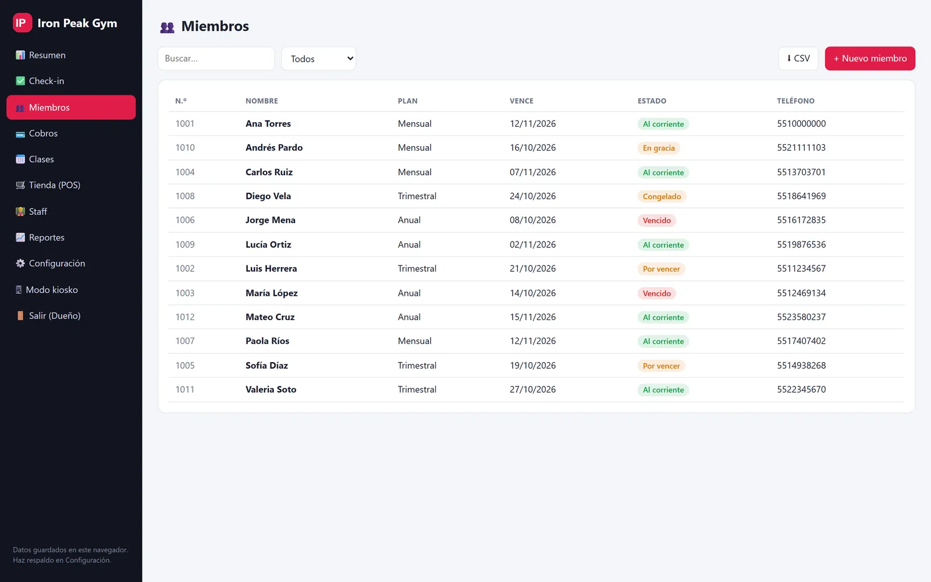Screen dimensions: 931x582
Task: Click Andrés Pardo's En gracia badge
Action: (659, 148)
